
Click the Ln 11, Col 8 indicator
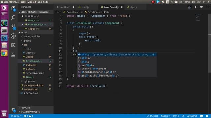tap(152, 116)
